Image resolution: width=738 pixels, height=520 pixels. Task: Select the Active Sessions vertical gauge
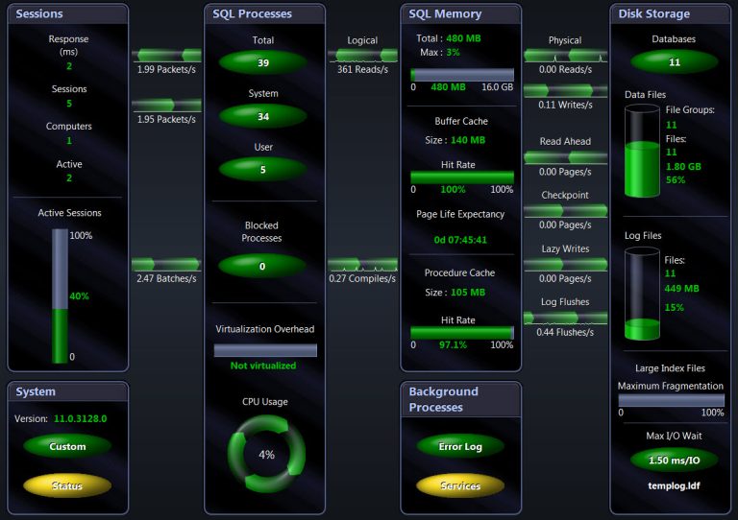(60, 295)
